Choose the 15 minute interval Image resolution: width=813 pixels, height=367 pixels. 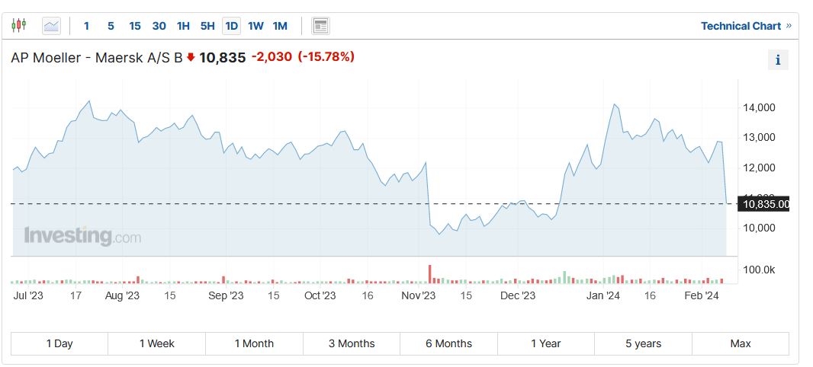coord(135,26)
